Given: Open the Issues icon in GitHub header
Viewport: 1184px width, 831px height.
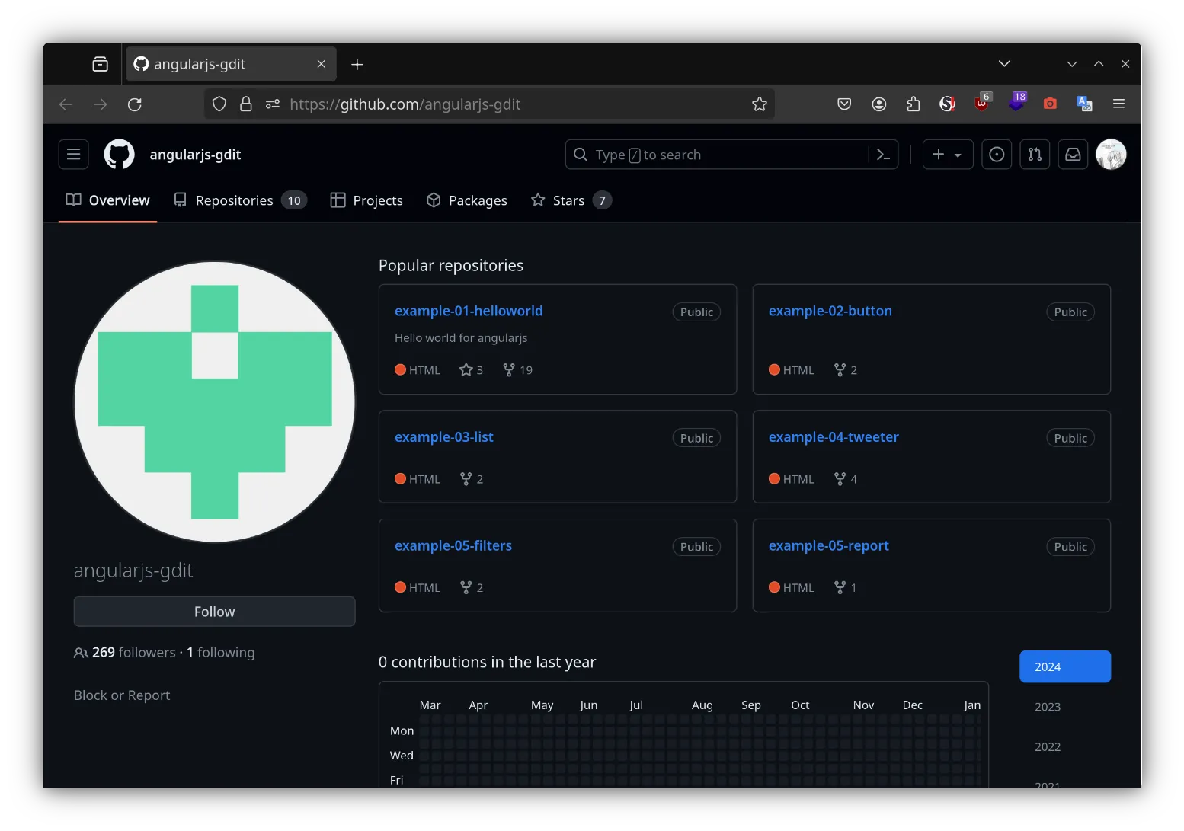Looking at the screenshot, I should point(997,155).
